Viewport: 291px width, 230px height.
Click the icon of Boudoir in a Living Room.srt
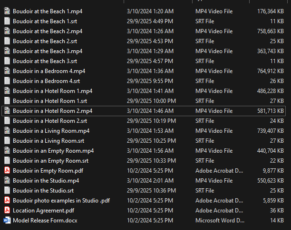pos(7,141)
